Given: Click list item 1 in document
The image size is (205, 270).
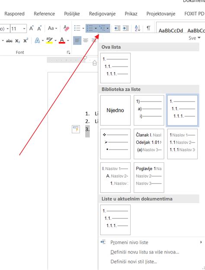Looking at the screenshot, I should pyautogui.click(x=92, y=114).
